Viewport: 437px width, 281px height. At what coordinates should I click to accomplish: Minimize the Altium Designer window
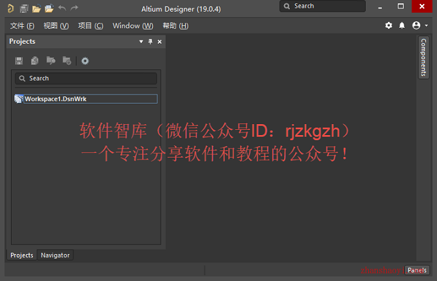[x=380, y=7]
